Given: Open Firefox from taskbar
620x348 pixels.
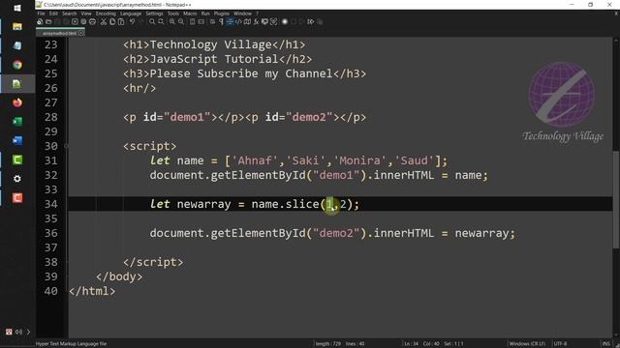Looking at the screenshot, I should point(17,102).
